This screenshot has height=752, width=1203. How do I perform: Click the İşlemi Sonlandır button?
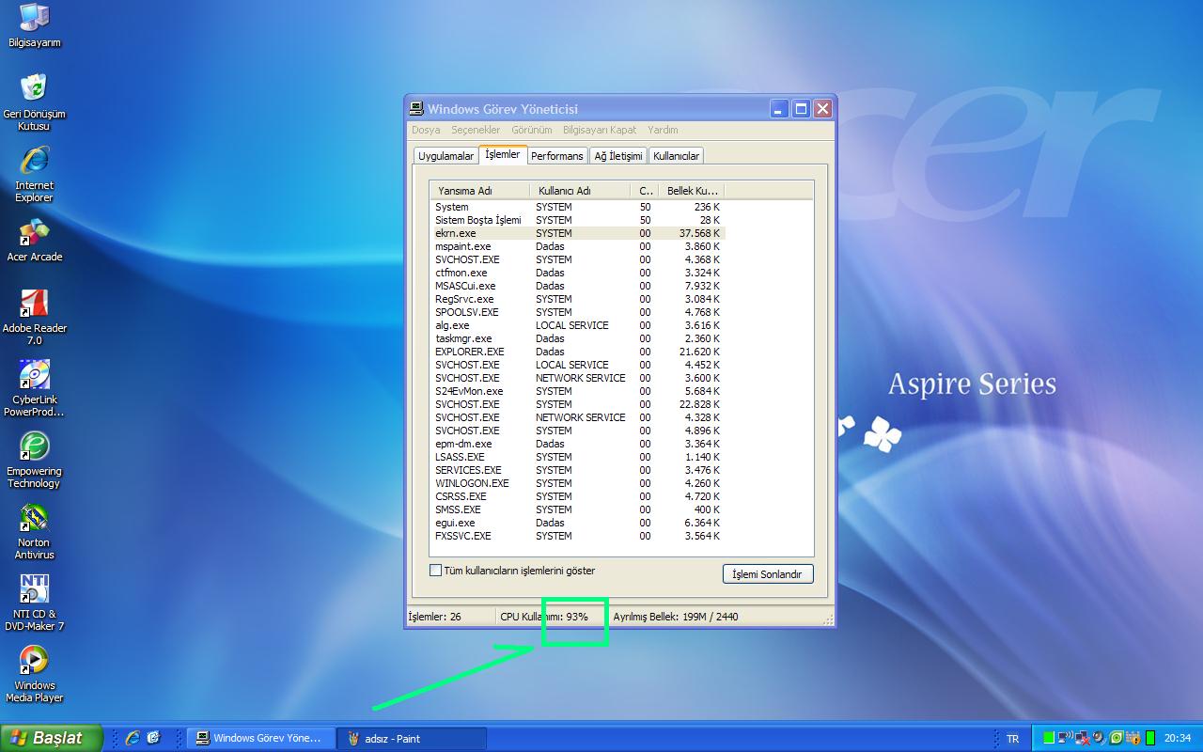(x=768, y=574)
